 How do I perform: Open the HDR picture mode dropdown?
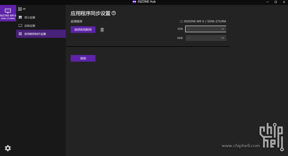point(206,38)
